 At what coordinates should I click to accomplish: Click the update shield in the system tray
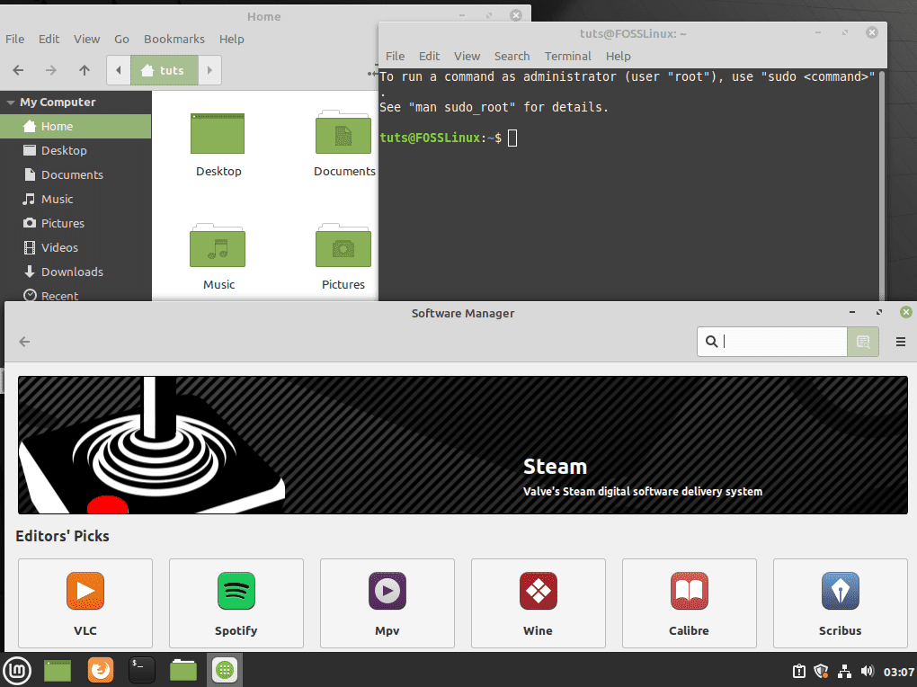[x=821, y=671]
